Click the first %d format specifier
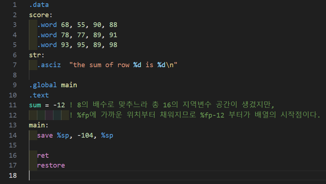Viewport: 326px width, 184px height. pos(137,65)
